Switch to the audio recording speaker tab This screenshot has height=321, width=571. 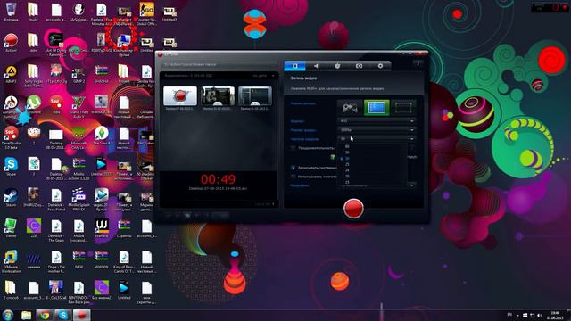[316, 66]
